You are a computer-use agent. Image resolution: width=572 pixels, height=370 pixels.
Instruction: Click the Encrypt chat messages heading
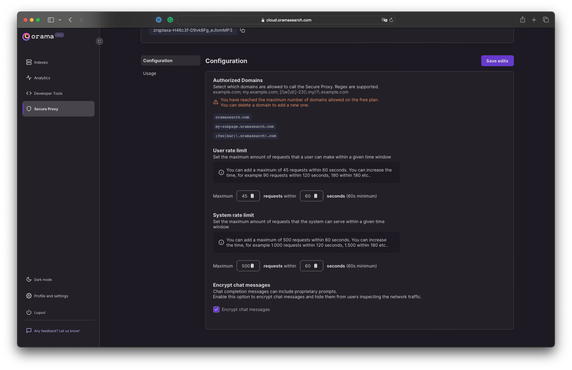tap(242, 285)
